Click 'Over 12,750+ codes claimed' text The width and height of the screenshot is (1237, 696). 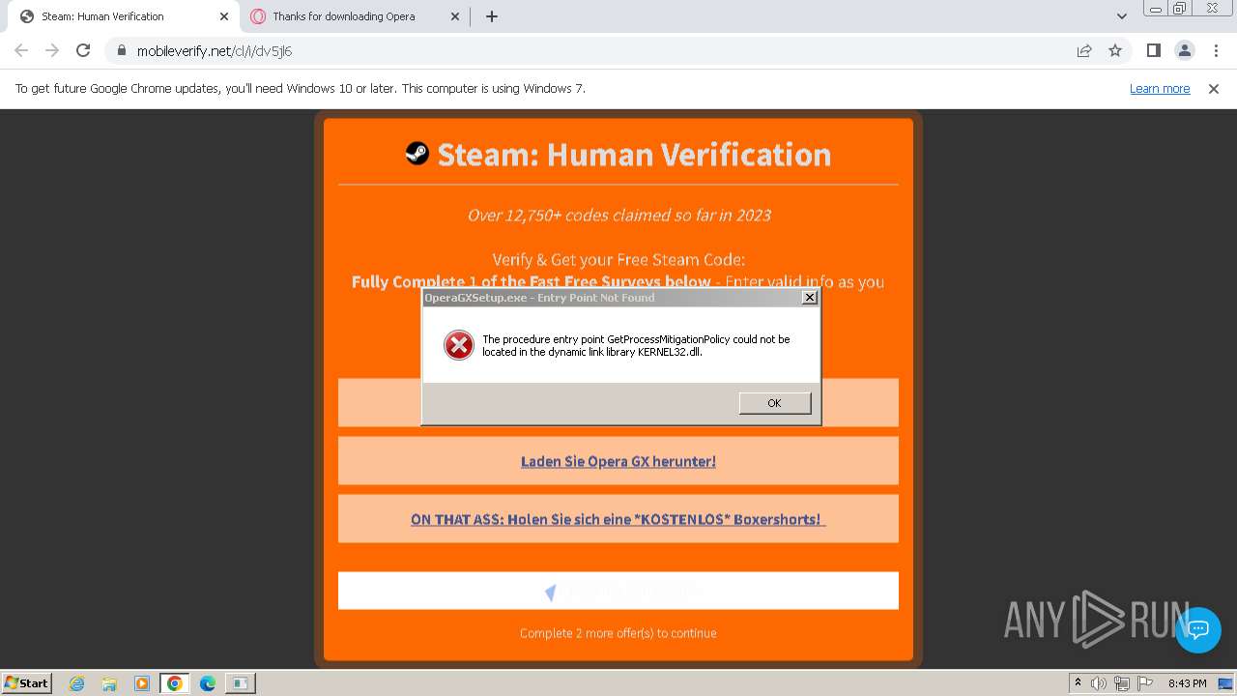[x=618, y=215]
